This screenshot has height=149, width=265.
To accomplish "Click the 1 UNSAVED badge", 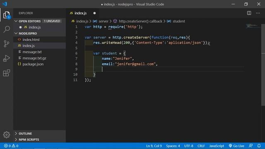I will coord(52,21).
